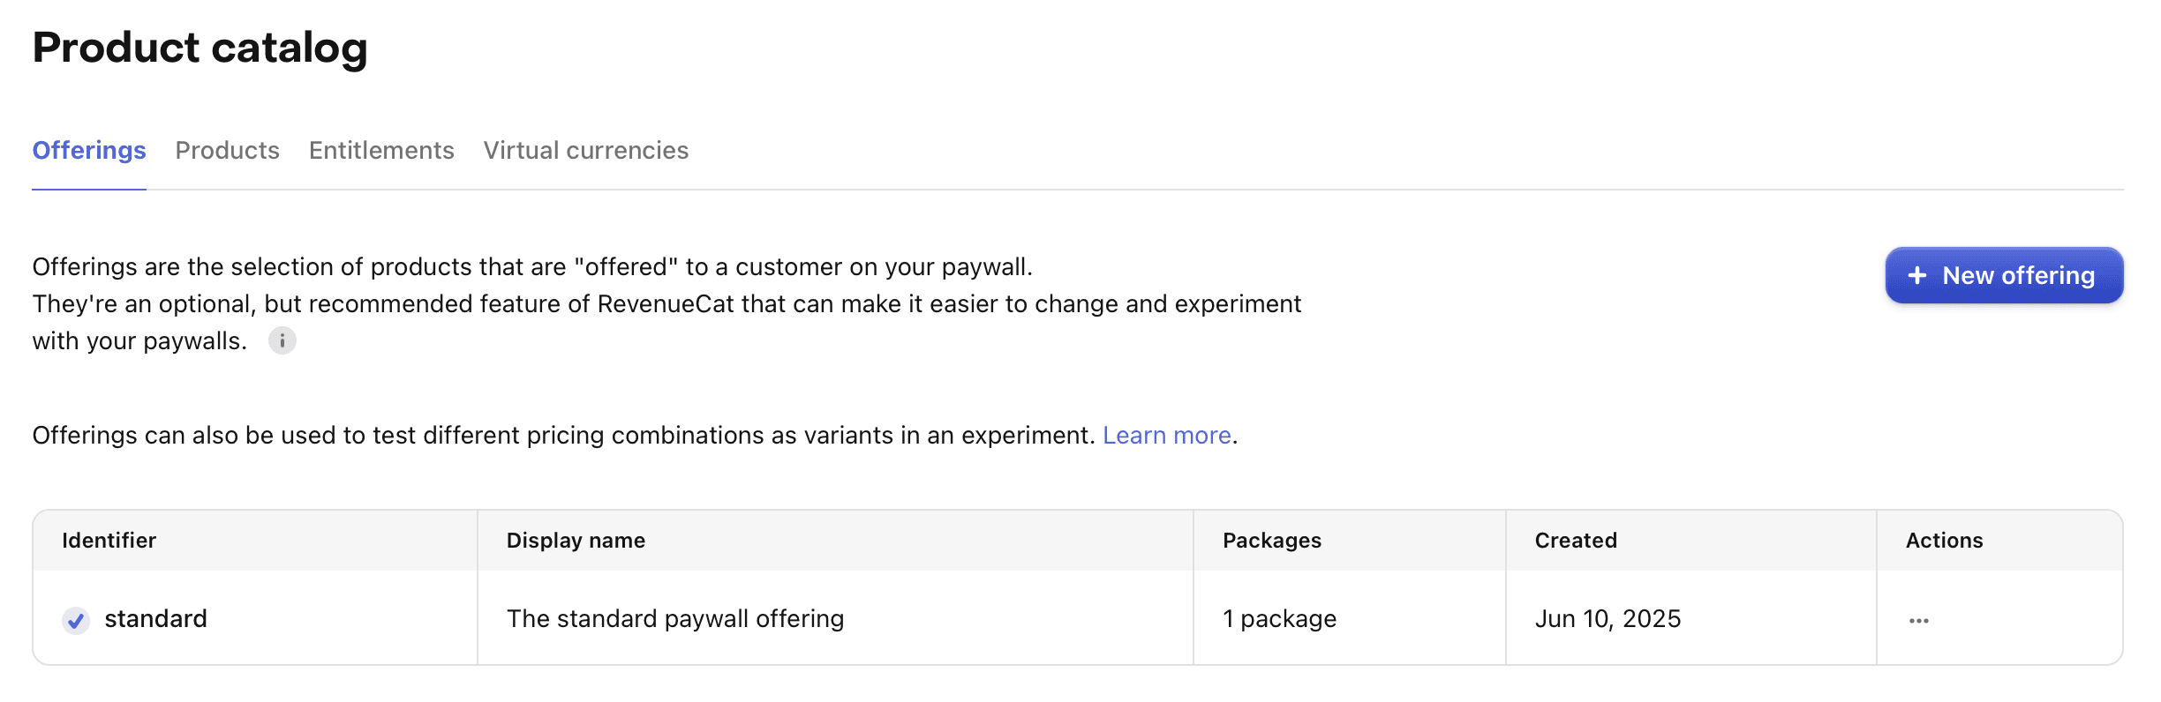Click the checkmark icon beside standard
This screenshot has width=2161, height=702.
76,620
